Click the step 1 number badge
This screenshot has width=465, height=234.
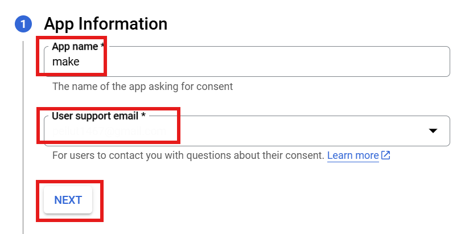tap(23, 24)
